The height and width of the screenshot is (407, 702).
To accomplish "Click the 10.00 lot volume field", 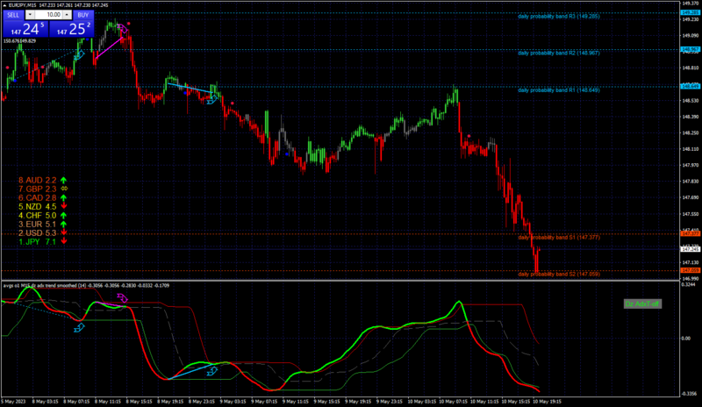I will click(48, 15).
